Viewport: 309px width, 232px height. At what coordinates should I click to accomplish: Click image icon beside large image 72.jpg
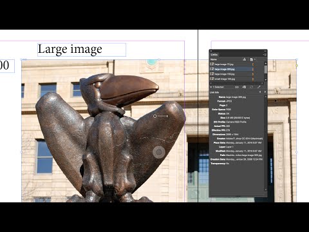click(x=212, y=64)
